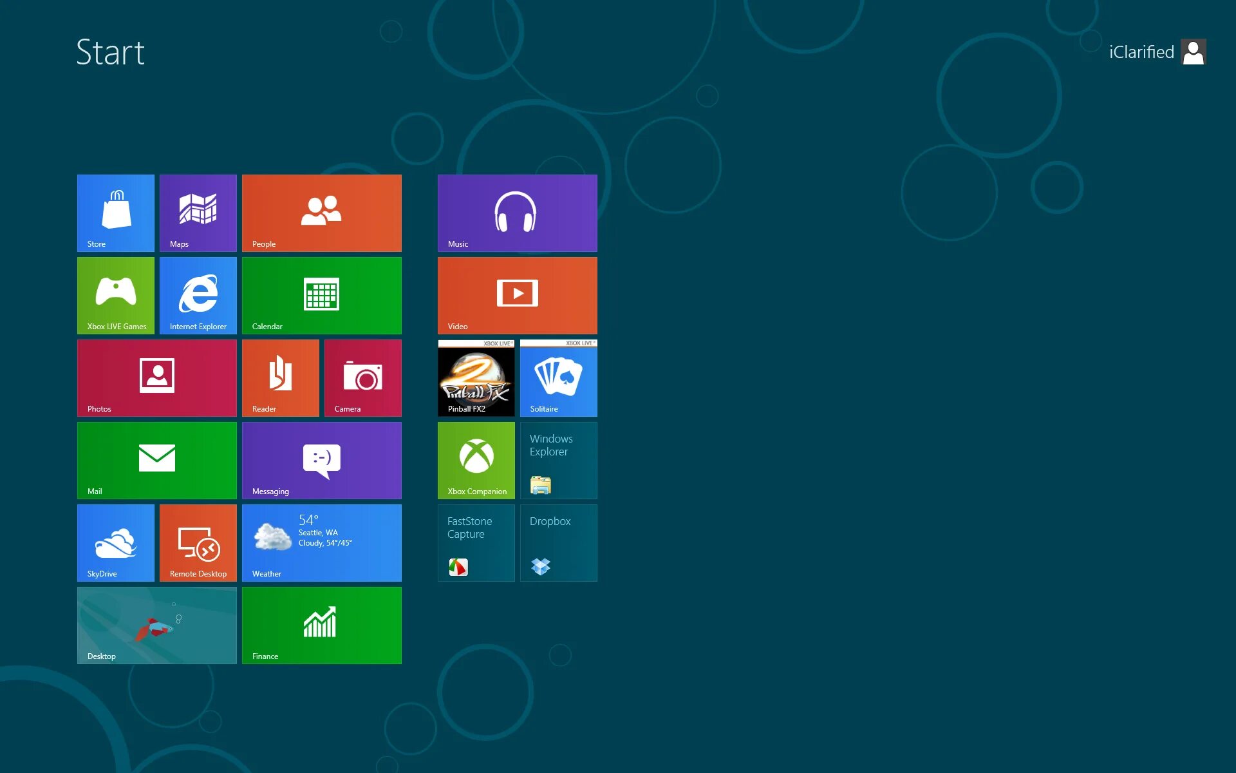Open the Video tile

(x=517, y=295)
